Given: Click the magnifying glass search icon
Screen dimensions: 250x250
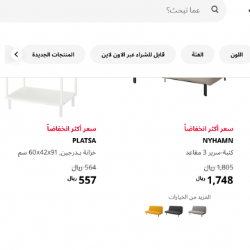Looking at the screenshot, I should point(215,10).
